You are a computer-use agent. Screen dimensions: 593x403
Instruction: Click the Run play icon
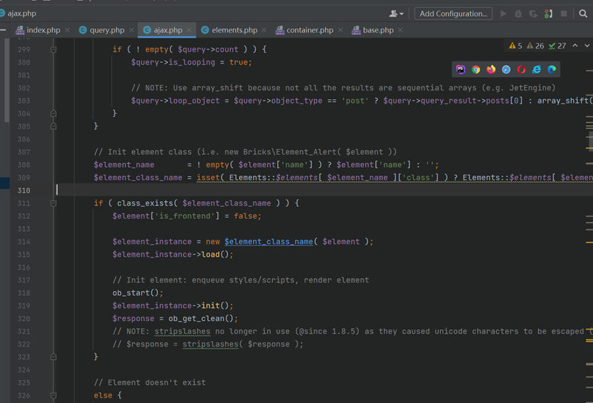(504, 14)
